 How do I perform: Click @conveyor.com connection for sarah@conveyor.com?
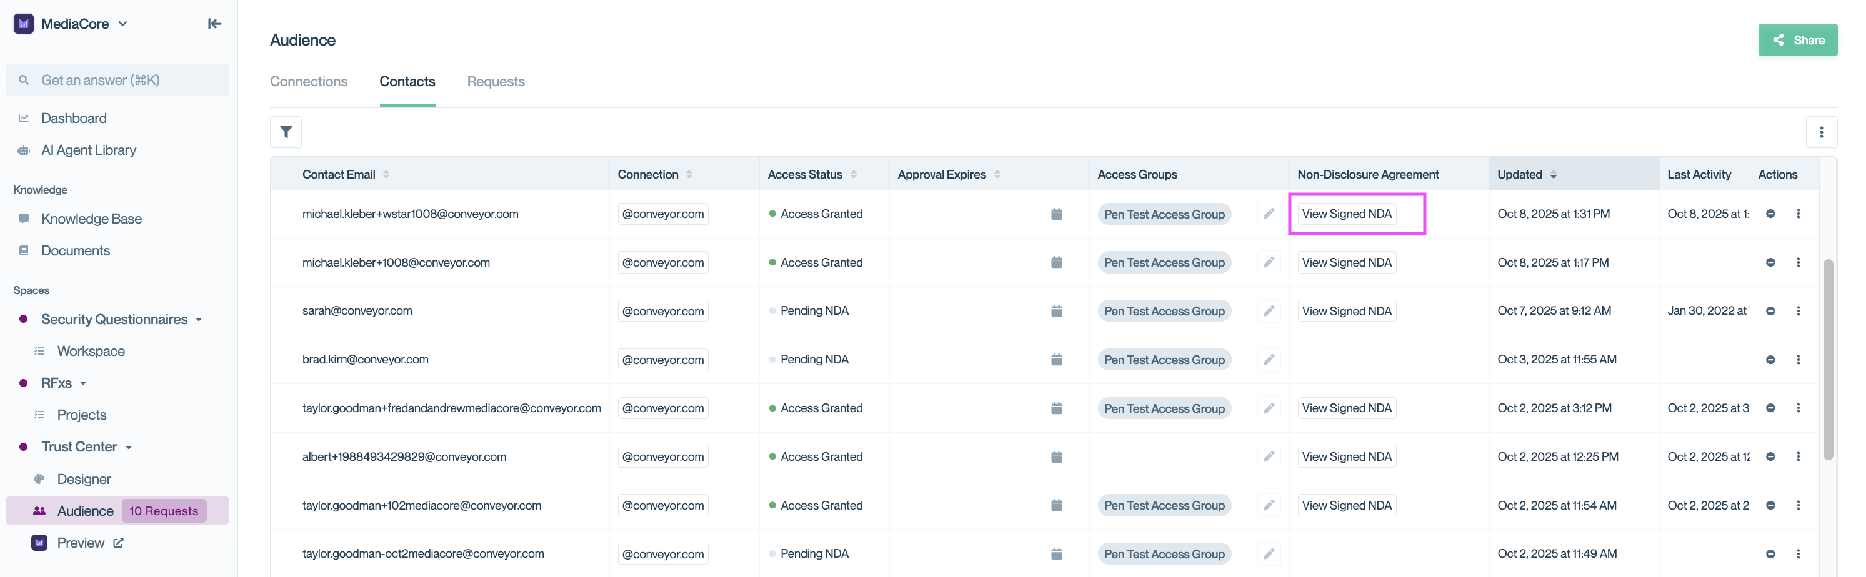point(663,310)
